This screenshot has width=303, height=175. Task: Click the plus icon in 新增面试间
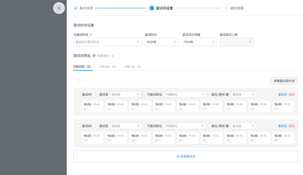(x=178, y=156)
